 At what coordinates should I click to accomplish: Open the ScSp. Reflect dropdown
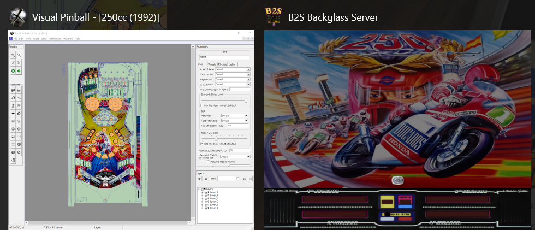point(233,84)
